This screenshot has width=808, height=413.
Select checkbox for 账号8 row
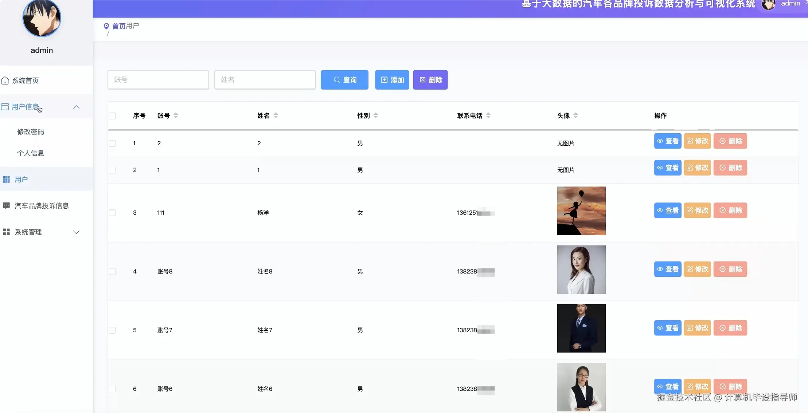[112, 272]
